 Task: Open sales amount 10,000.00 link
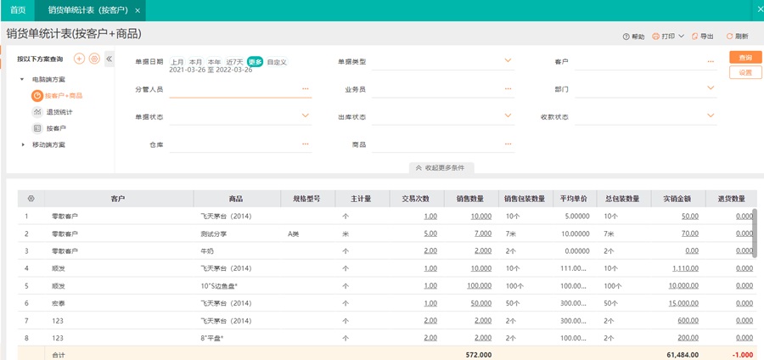(x=683, y=285)
